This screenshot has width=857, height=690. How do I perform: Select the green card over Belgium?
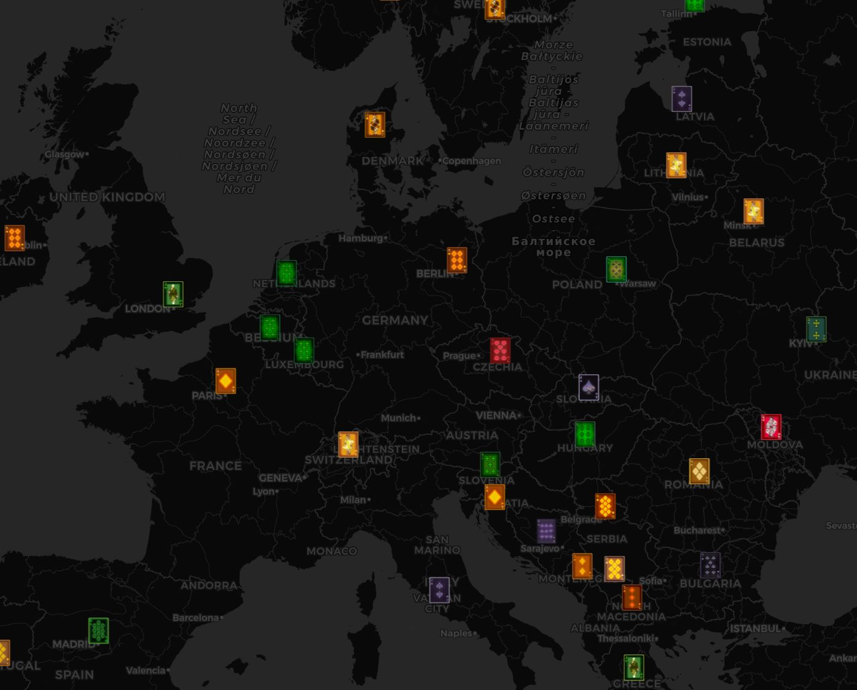coord(270,327)
